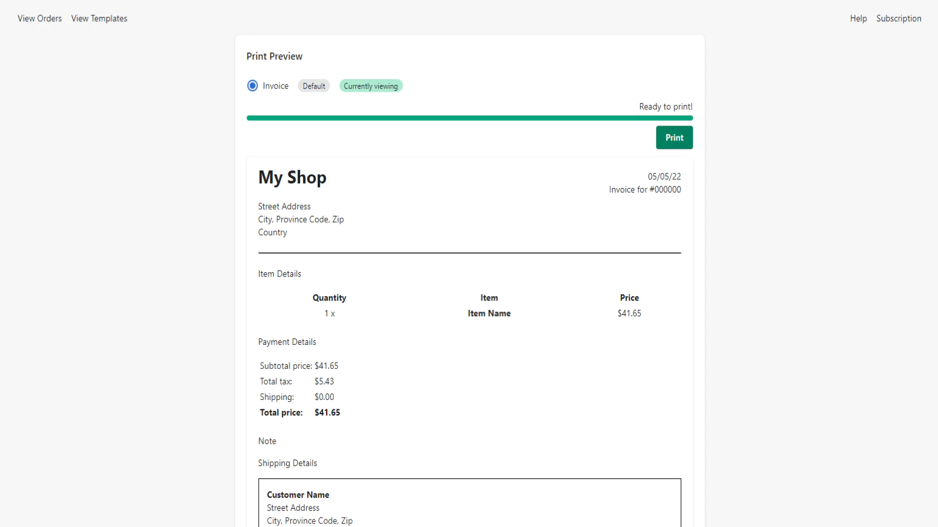Select the Invoice radio button
938x527 pixels.
pyautogui.click(x=253, y=86)
